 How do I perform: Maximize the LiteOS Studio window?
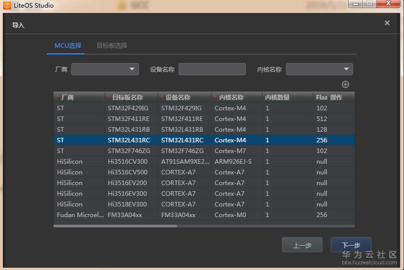(x=369, y=4)
